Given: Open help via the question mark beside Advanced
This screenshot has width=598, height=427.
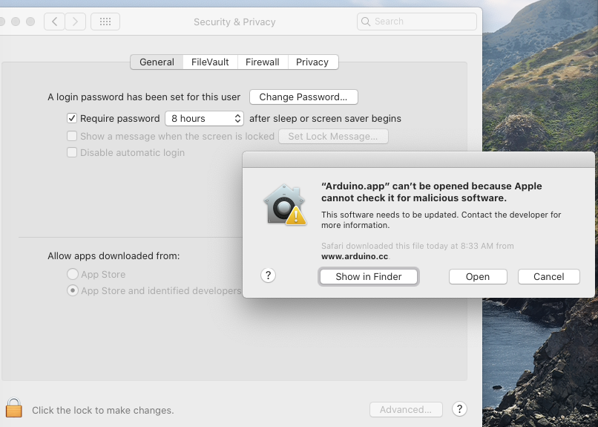Looking at the screenshot, I should coord(459,409).
